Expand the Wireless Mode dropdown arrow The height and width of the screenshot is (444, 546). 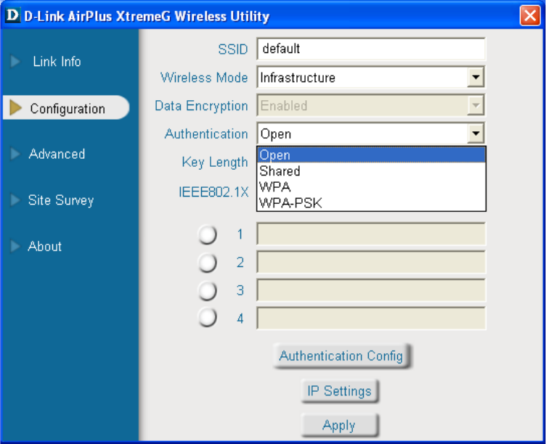coord(476,77)
